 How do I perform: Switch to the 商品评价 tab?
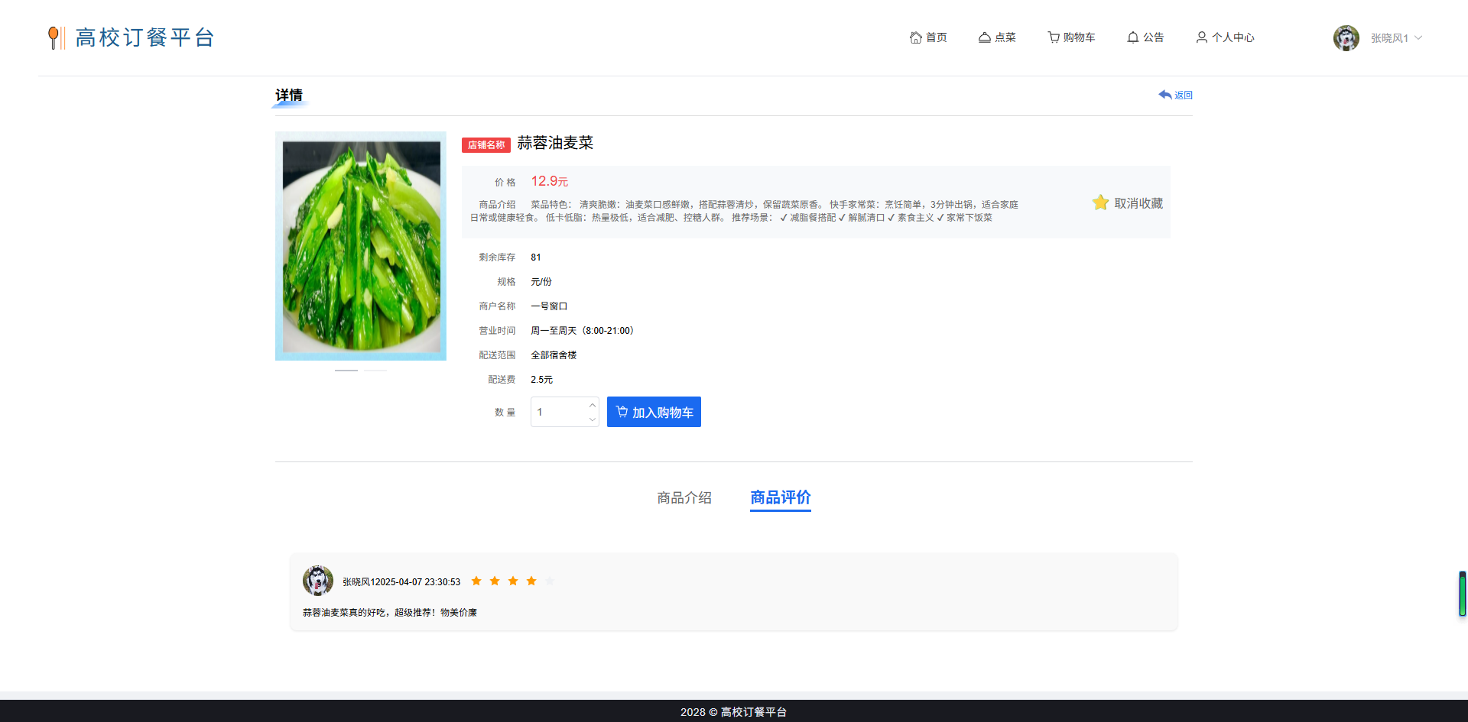780,497
